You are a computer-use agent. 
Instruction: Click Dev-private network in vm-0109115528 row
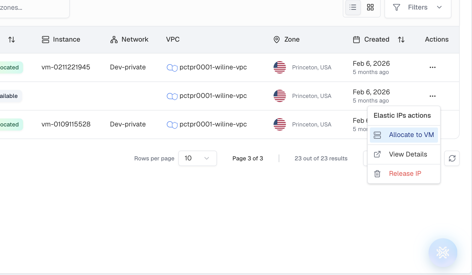(128, 124)
